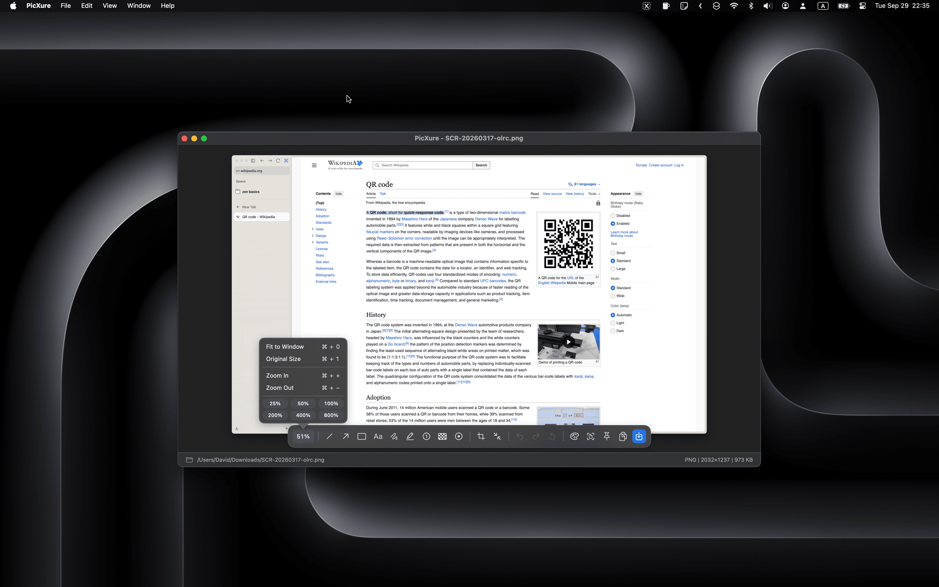Choose Original Size menu entry

coord(303,359)
